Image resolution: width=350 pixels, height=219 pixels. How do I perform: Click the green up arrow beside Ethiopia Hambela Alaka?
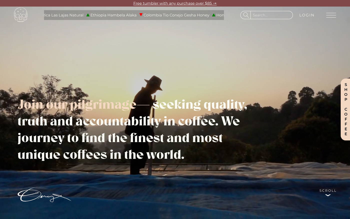tap(88, 15)
